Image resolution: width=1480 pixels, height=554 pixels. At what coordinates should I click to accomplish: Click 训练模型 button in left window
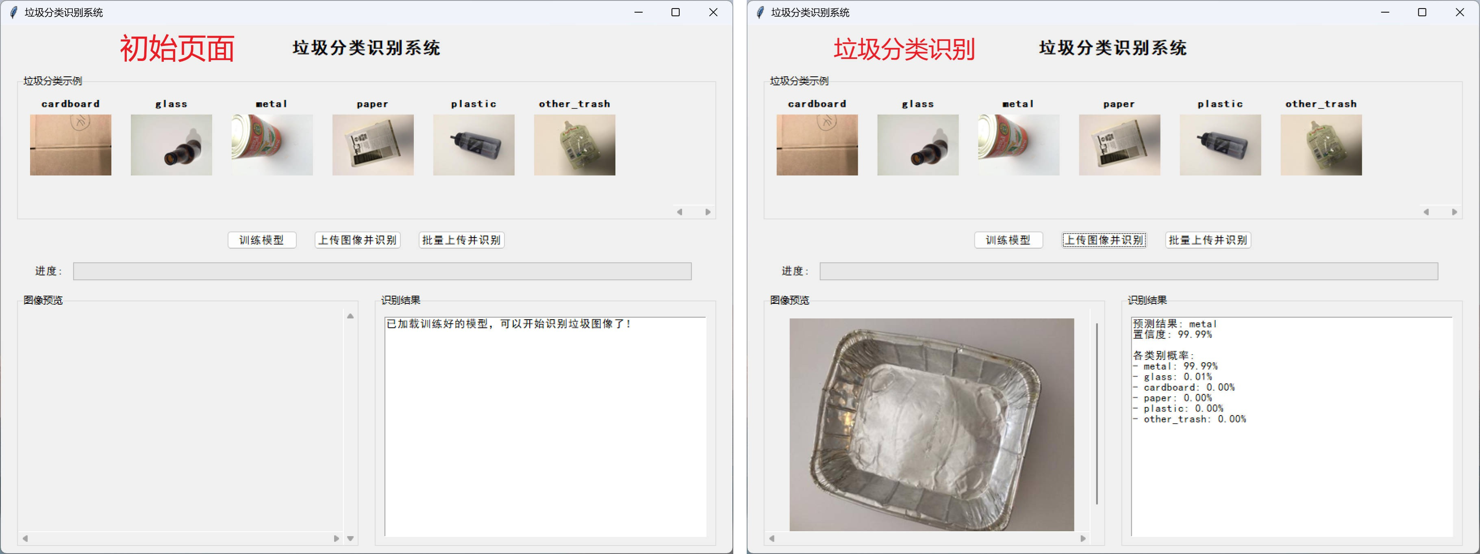coord(262,240)
